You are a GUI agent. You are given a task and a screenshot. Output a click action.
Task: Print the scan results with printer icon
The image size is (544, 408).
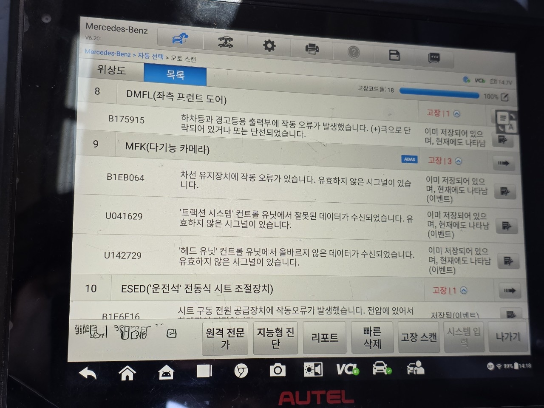pos(312,49)
